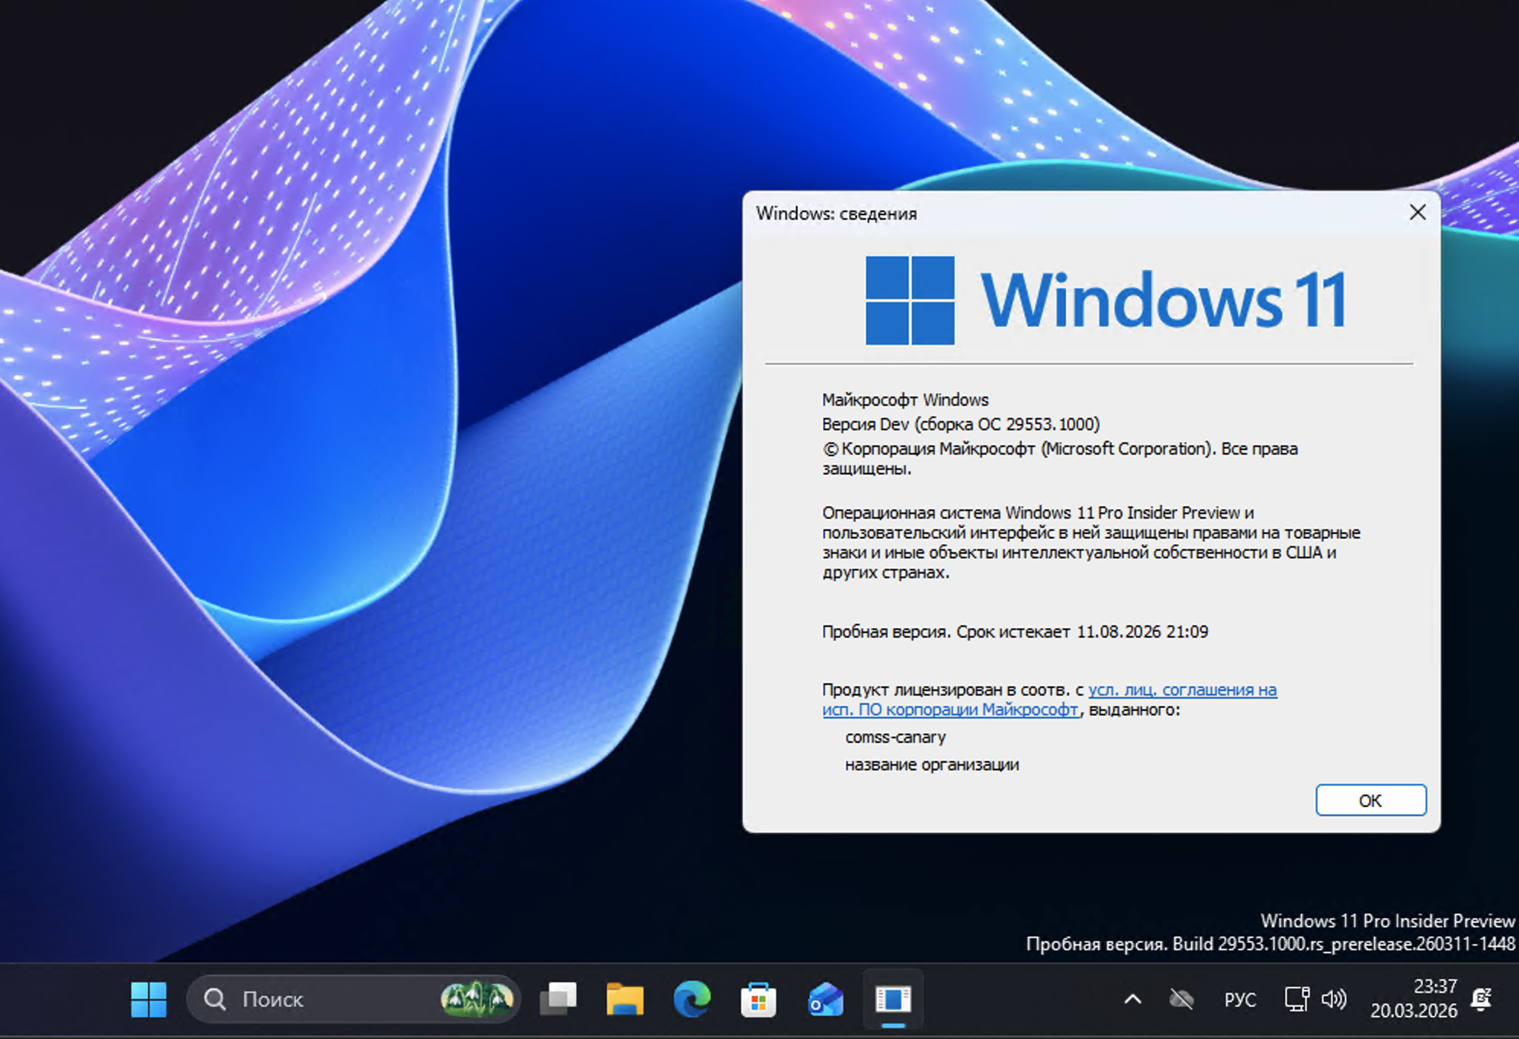
Task: Open the snowdrop search highlight icon
Action: pyautogui.click(x=477, y=999)
